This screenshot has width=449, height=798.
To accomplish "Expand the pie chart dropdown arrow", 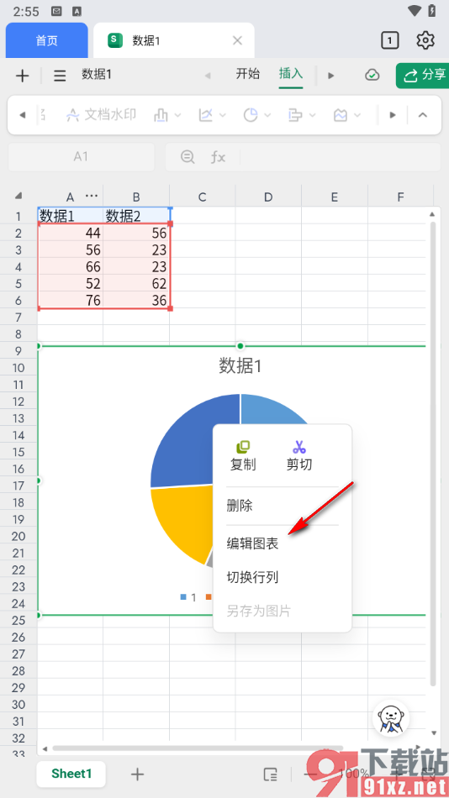I will (x=267, y=116).
